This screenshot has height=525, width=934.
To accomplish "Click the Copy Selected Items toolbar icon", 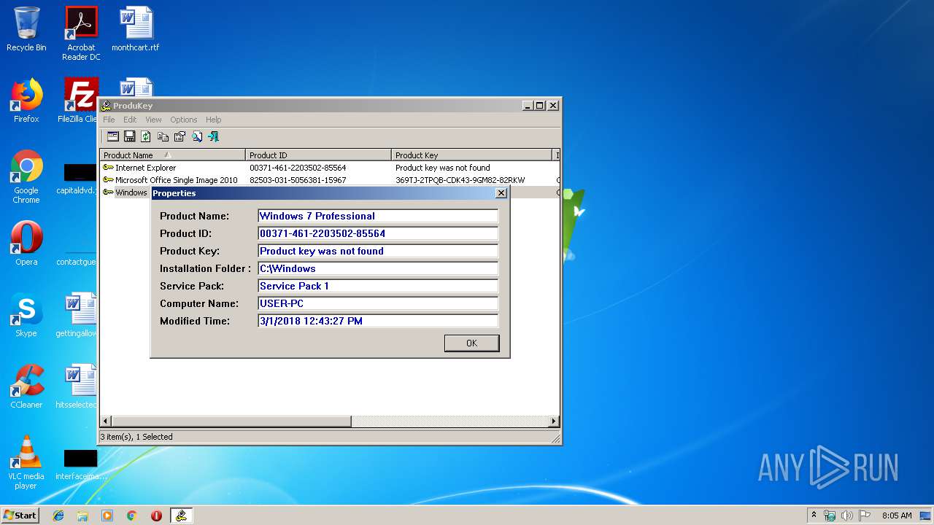I will coord(163,136).
